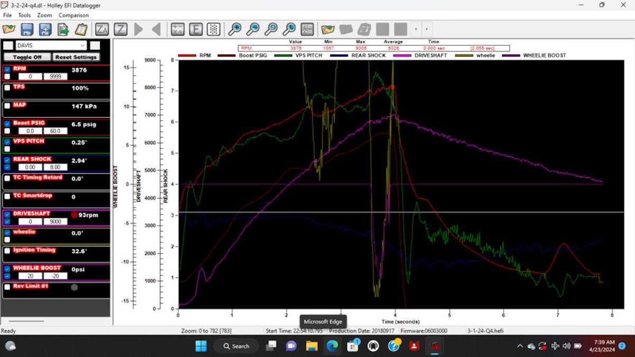Click the Z zoom icon
The height and width of the screenshot is (357, 635).
tap(120, 29)
